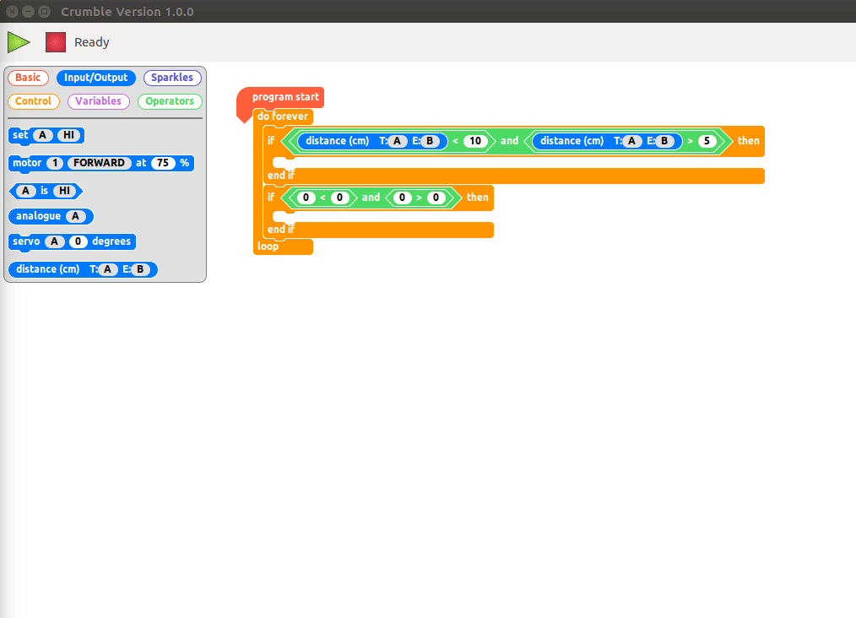Click the second 'end if' bar

coord(379,230)
